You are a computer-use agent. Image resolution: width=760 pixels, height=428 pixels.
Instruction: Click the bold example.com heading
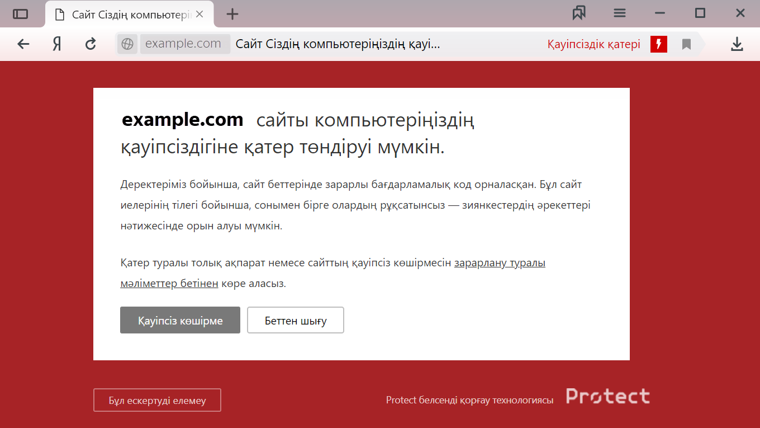[x=183, y=120]
